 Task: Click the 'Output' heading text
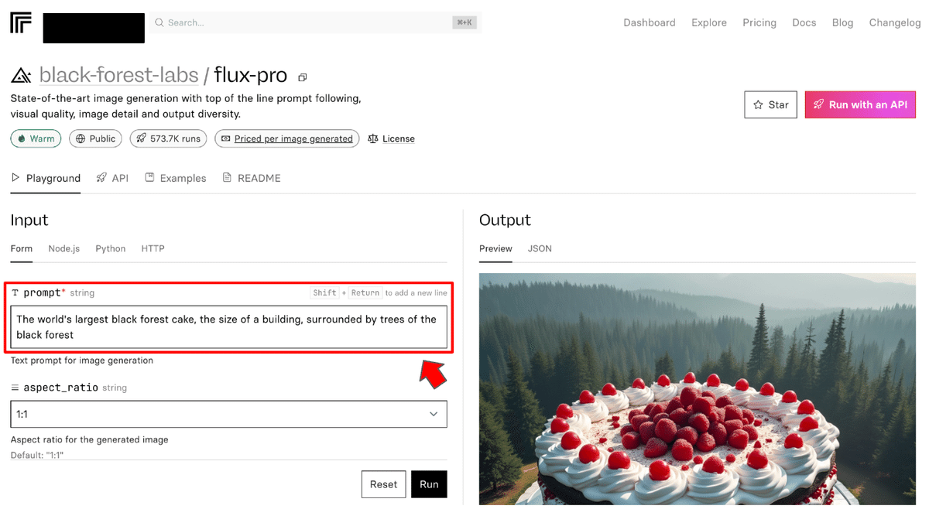pos(505,220)
